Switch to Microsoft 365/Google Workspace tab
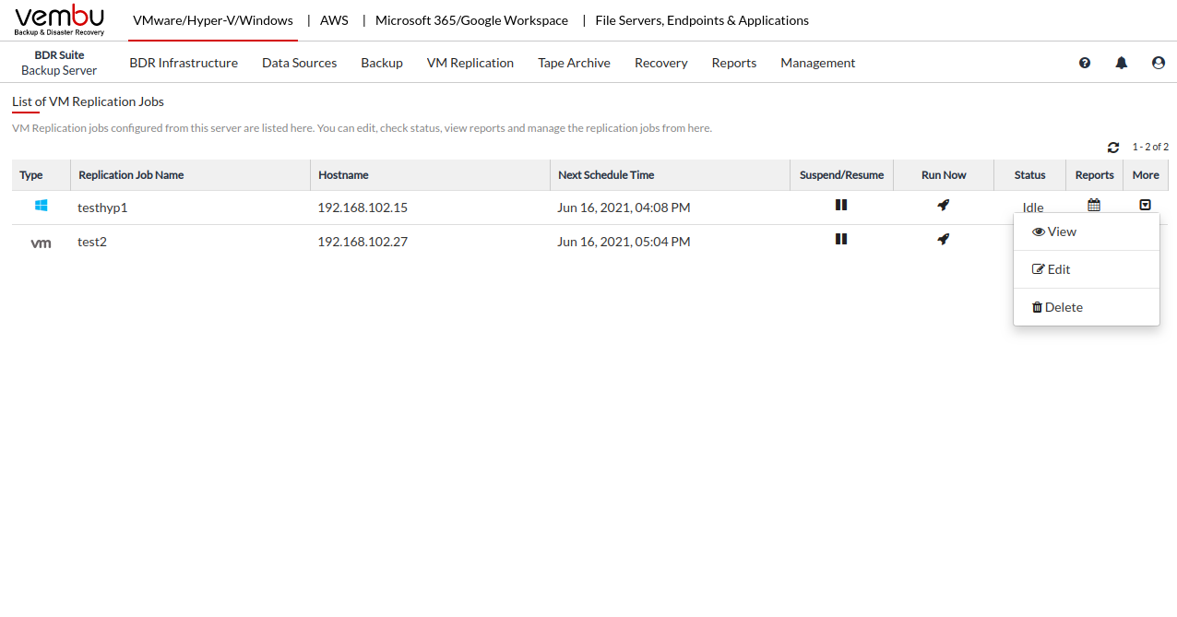This screenshot has width=1177, height=617. tap(471, 20)
